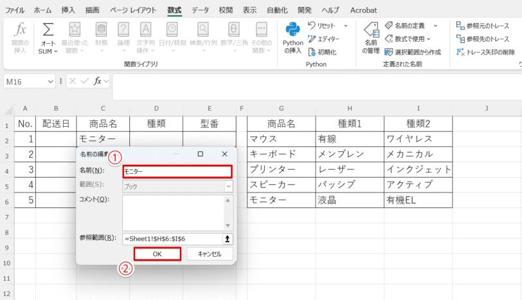Click the comment box scrollbar down arrow

[x=228, y=225]
